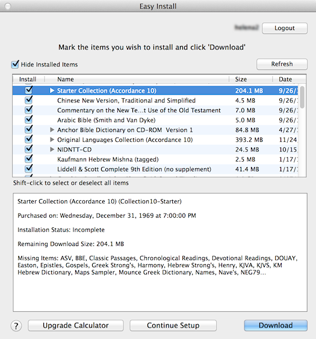Click the Logout button
Image resolution: width=316 pixels, height=339 pixels.
[285, 28]
